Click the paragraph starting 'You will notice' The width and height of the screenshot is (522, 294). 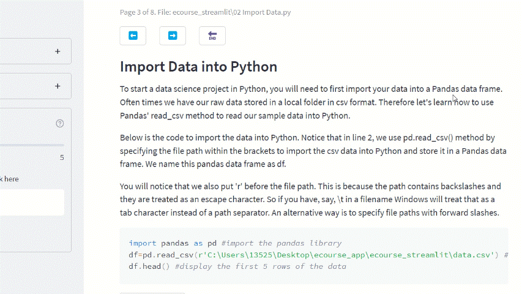tap(310, 200)
